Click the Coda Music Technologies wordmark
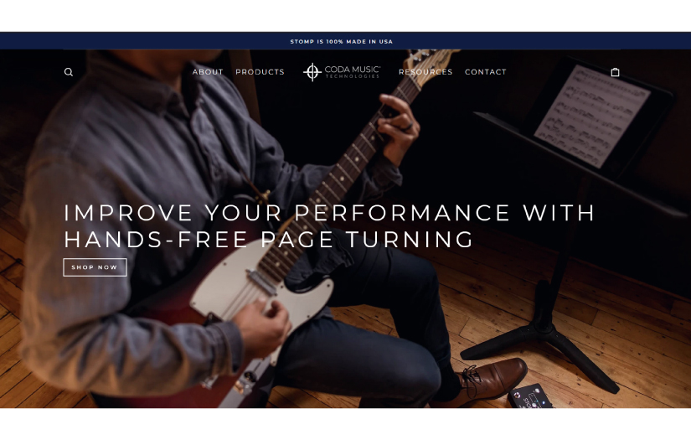This screenshot has height=440, width=691. click(352, 72)
